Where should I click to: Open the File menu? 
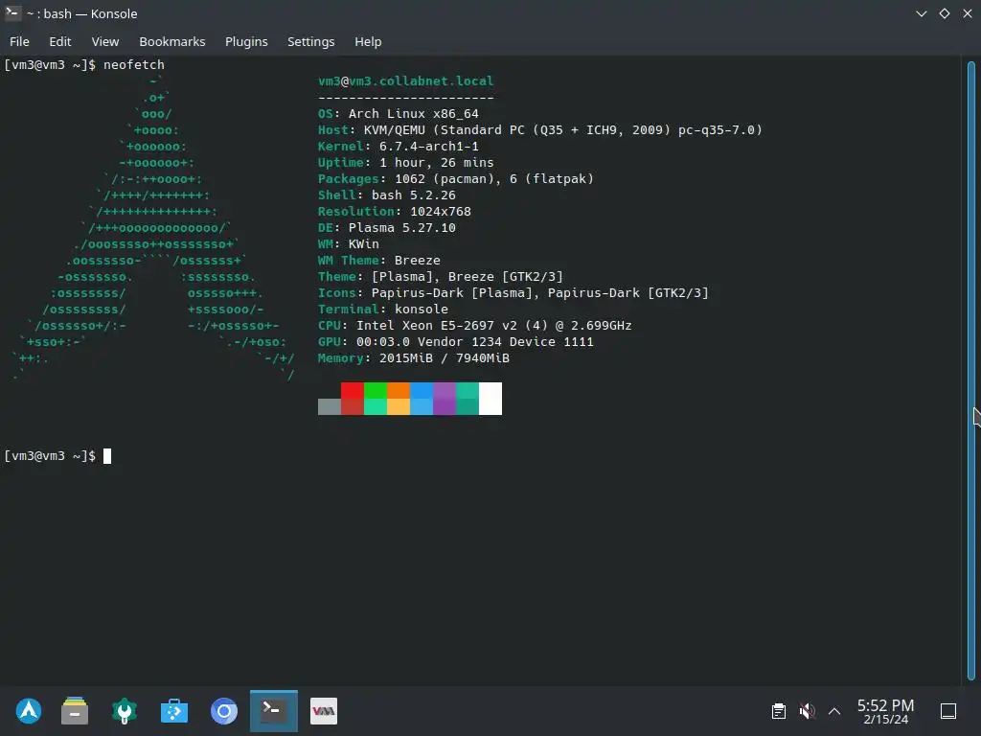[19, 41]
